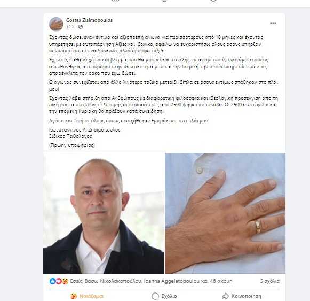The width and height of the screenshot is (310, 301).
Task: Click the share arrow icon
Action: [225, 296]
